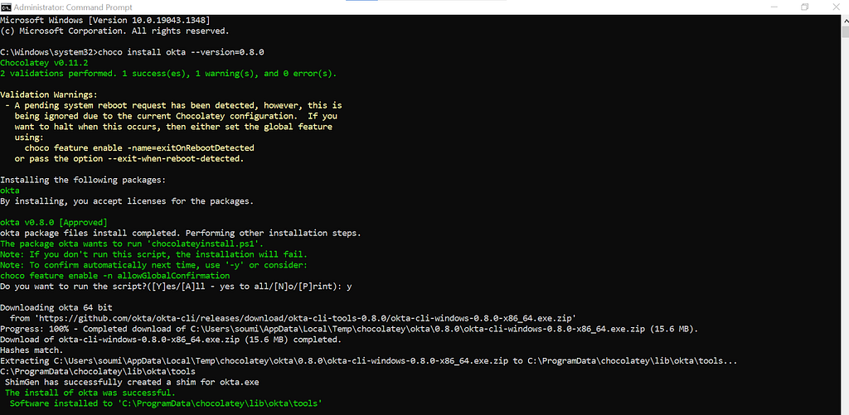Click the 'Downloading okta 64 bit' line
Screen dimensions: 849x415
tap(56, 307)
